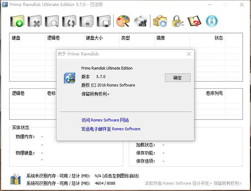Click the delete ramdisk icon with X
The width and height of the screenshot is (251, 191).
click(35, 21)
